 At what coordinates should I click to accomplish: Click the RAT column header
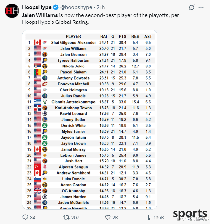tap(104, 37)
